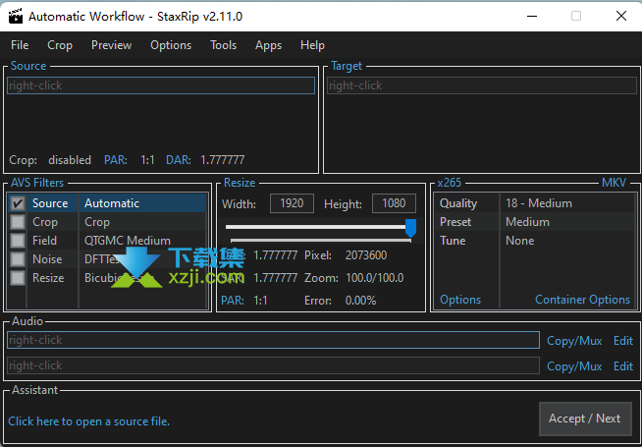Image resolution: width=642 pixels, height=447 pixels.
Task: Open second audio track Copy/Mux profile
Action: (x=574, y=366)
